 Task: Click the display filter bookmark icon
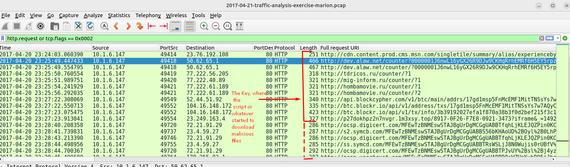[3, 38]
